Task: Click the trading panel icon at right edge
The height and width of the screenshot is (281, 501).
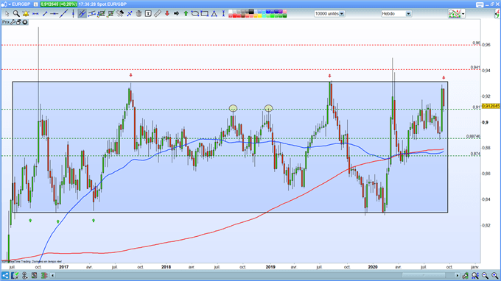Action: coord(497,14)
